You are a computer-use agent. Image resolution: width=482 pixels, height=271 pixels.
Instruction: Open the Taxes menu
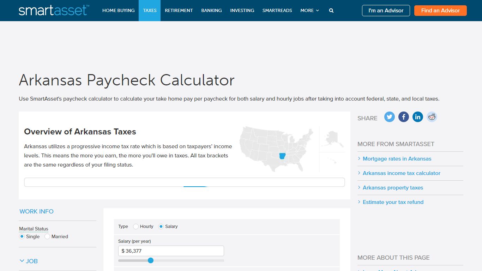[150, 11]
